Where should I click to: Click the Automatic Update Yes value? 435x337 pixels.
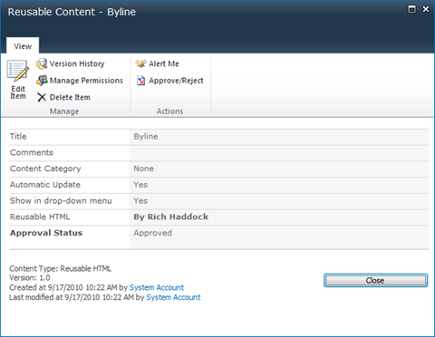pyautogui.click(x=140, y=185)
